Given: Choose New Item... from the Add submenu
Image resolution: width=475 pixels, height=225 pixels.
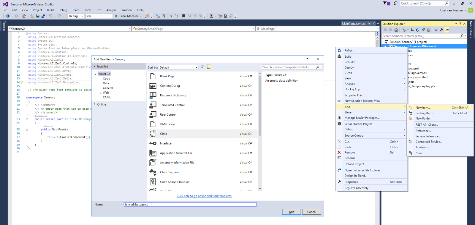Looking at the screenshot, I should click(x=440, y=108).
